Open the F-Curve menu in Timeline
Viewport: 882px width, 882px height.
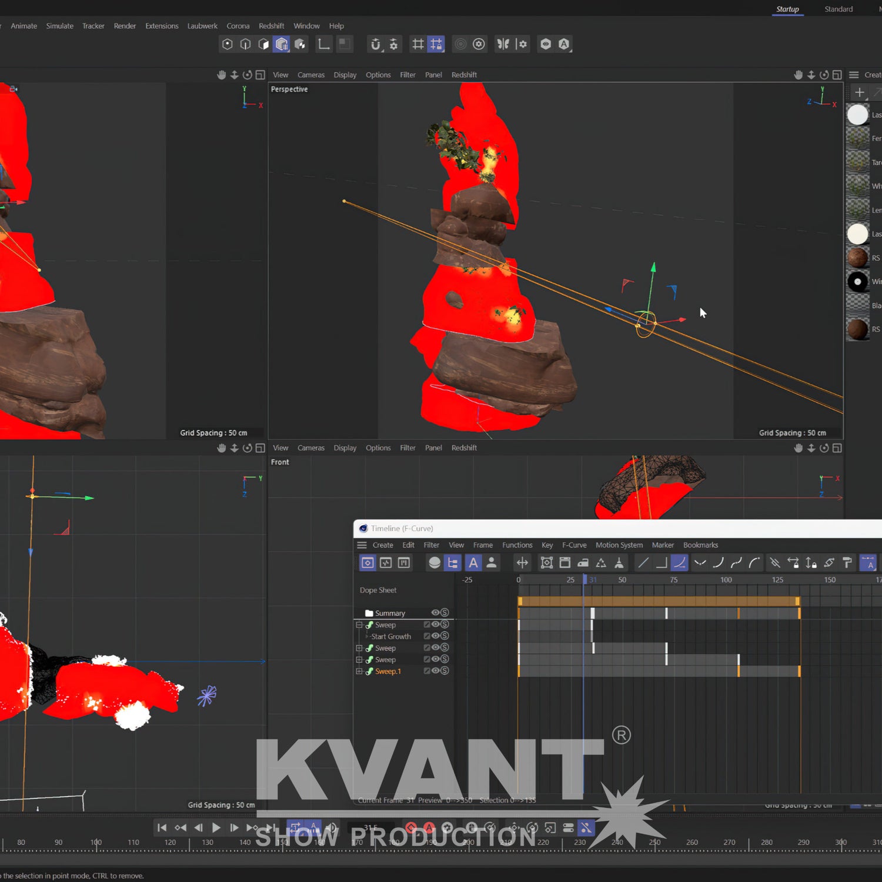(x=574, y=545)
